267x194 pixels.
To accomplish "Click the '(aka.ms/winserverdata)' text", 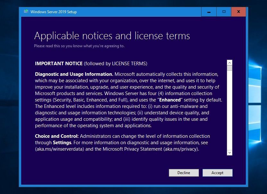I will pyautogui.click(x=60, y=149).
